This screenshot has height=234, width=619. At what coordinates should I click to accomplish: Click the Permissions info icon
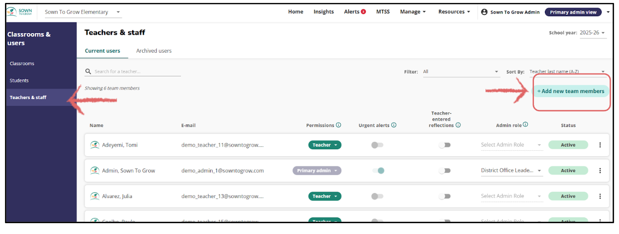point(339,125)
